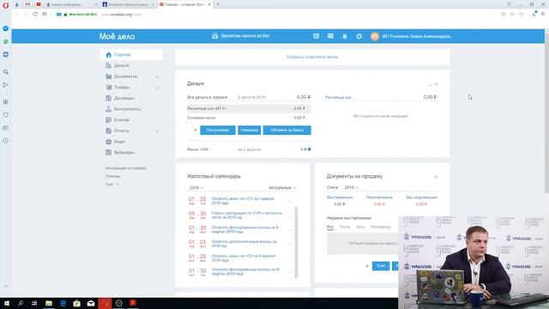Screen dimensions: 549x309
Task: Open documents year 2019 dropdown beside Счета
Action: pos(351,187)
